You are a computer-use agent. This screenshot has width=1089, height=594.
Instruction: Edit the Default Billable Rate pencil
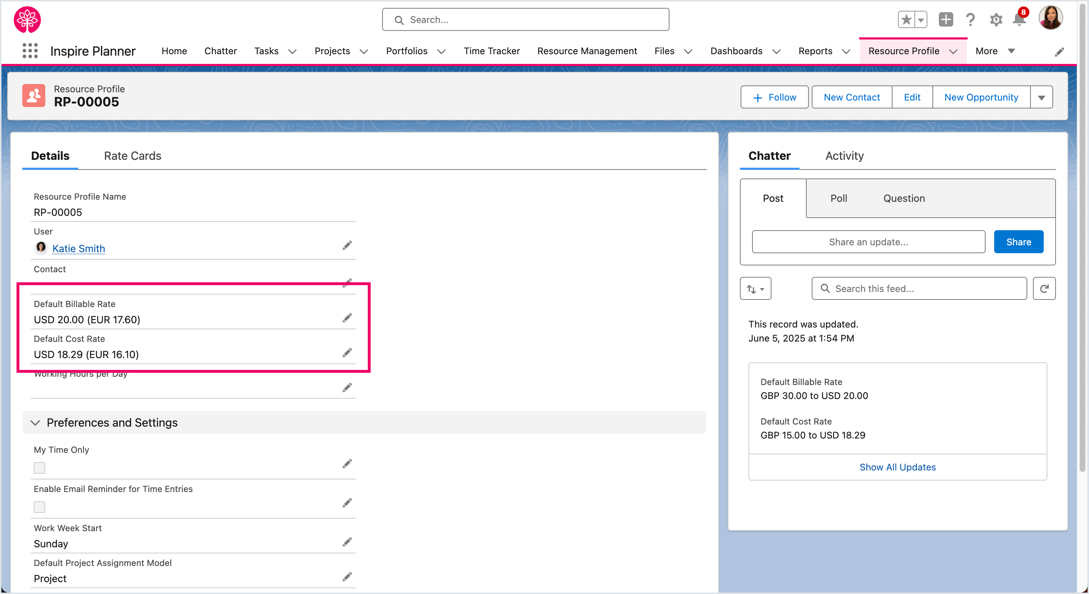tap(347, 318)
